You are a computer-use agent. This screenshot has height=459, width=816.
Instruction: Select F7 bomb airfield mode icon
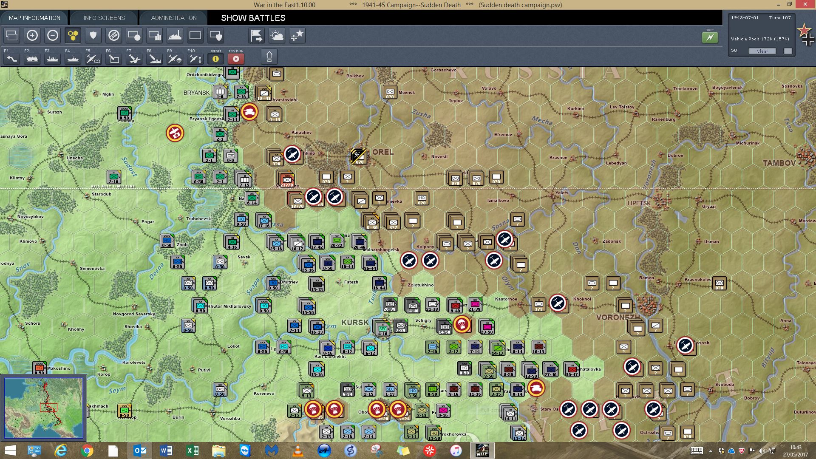pyautogui.click(x=134, y=59)
